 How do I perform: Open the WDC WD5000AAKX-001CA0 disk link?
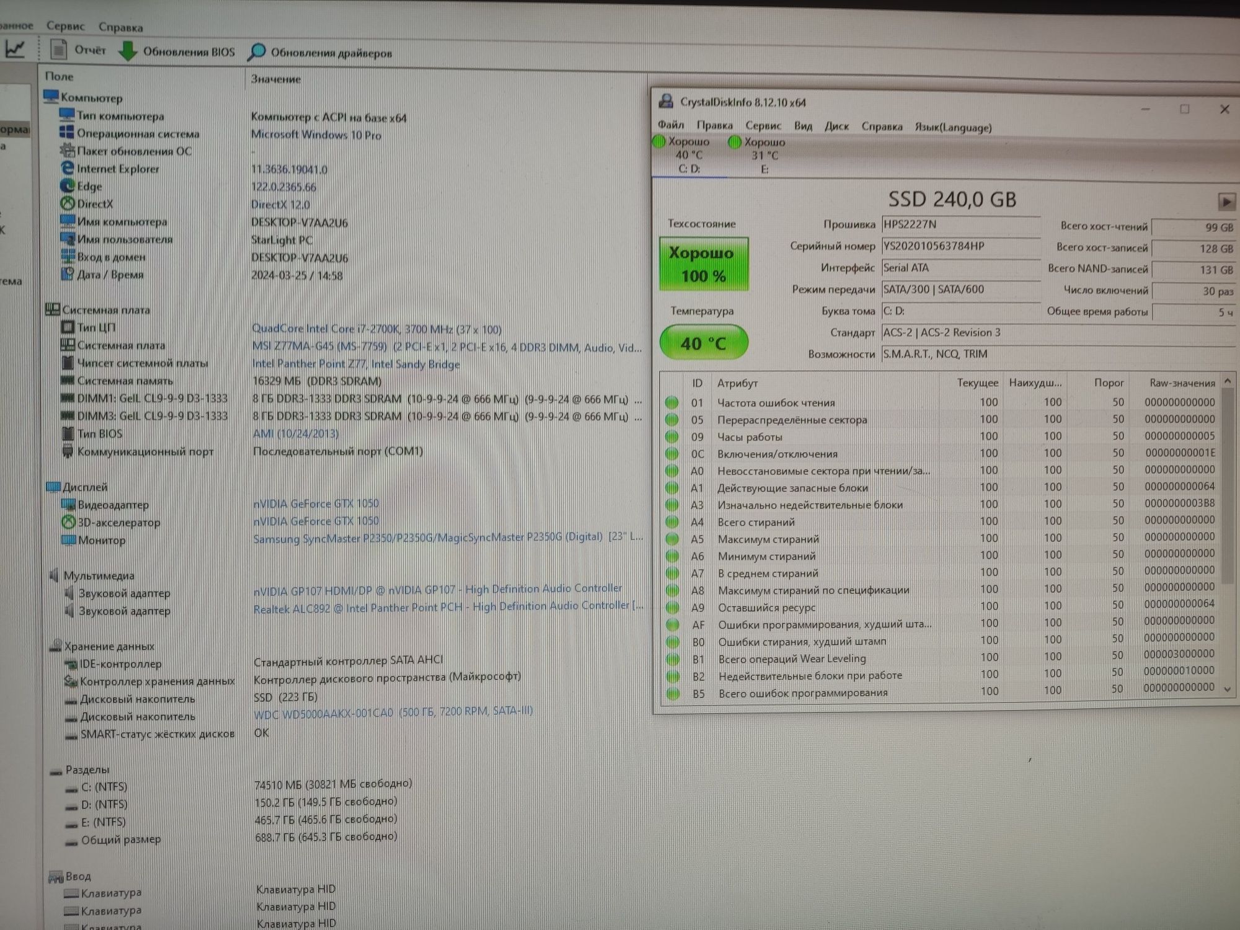393,712
